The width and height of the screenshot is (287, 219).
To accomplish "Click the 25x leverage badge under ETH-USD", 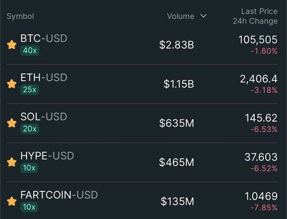I will 30,89.
